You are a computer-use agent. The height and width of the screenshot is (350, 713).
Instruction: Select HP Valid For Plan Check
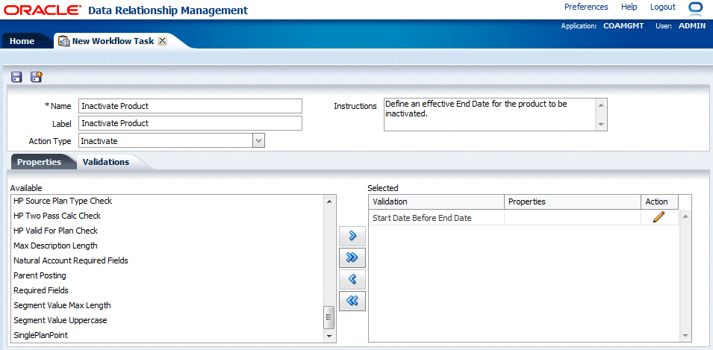(55, 231)
